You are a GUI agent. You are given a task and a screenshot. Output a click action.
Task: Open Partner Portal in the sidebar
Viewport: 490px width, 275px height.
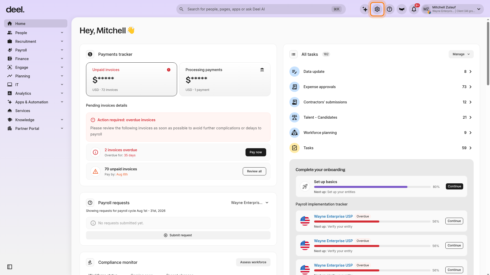pyautogui.click(x=36, y=128)
